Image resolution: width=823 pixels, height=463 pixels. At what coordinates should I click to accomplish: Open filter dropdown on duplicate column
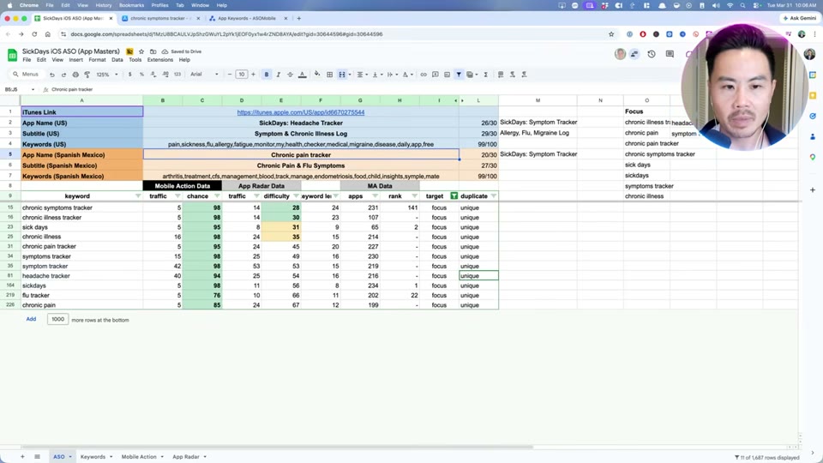[494, 196]
